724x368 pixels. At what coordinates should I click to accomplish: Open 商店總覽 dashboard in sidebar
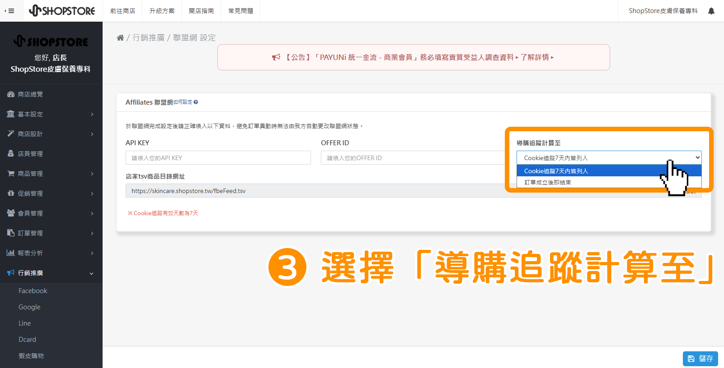tap(30, 94)
